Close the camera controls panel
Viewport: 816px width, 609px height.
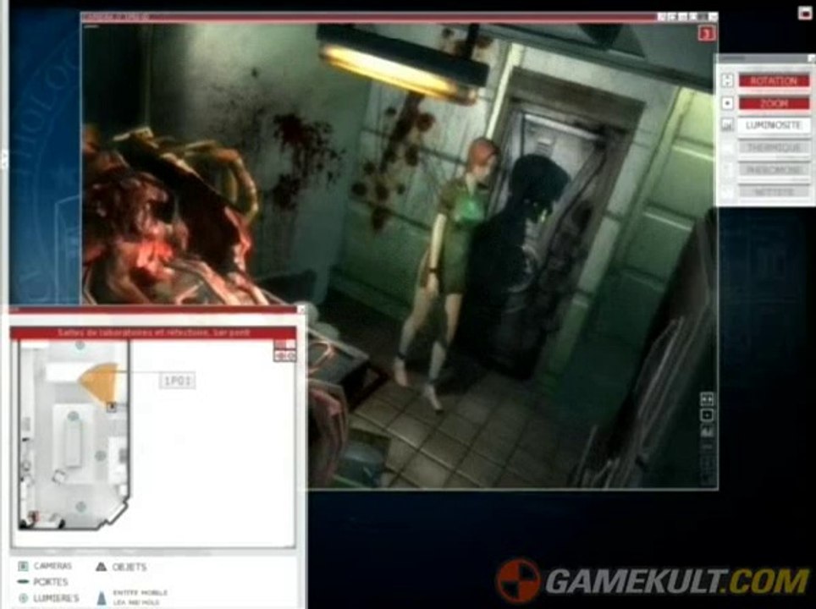[811, 58]
